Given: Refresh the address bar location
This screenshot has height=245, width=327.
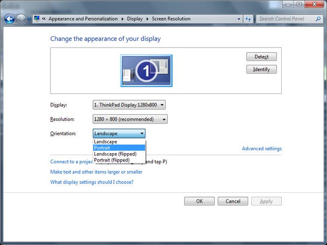Looking at the screenshot, I should click(x=248, y=19).
